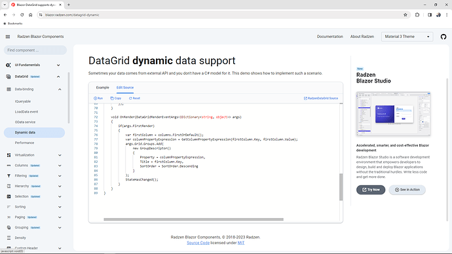Open the LoadData event demo
The image size is (452, 254).
(26, 112)
